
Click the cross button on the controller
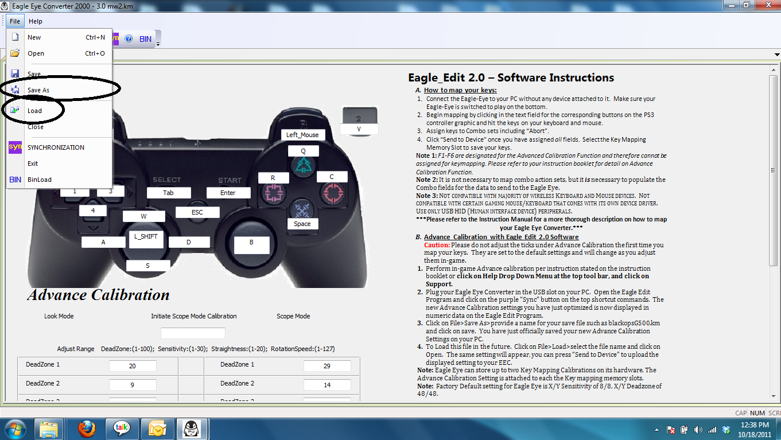pyautogui.click(x=302, y=209)
